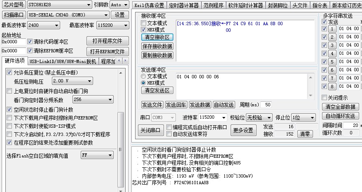The width and height of the screenshot is (362, 192).
Task: Click the 清空全部数据 button
Action: (340, 107)
